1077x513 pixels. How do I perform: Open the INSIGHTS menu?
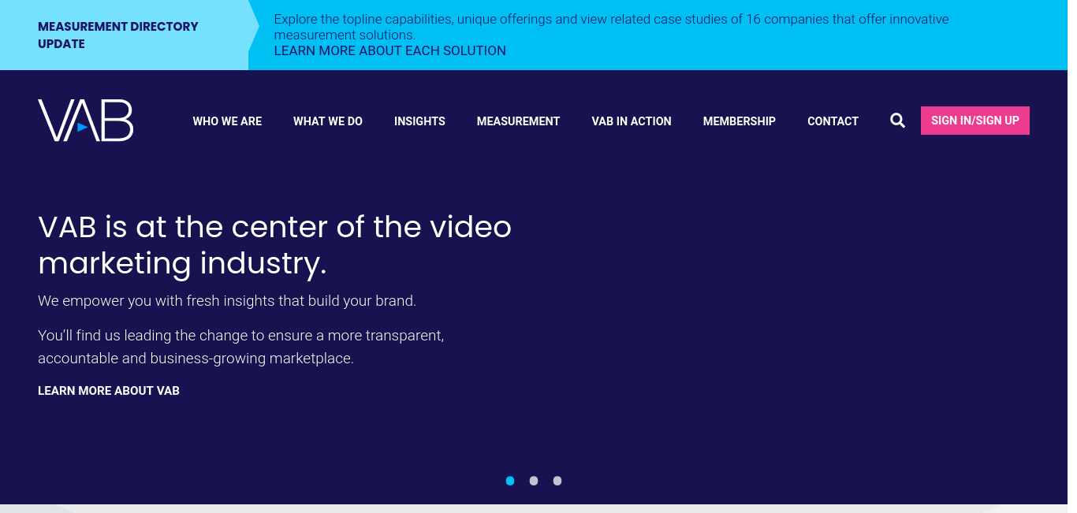pos(419,121)
